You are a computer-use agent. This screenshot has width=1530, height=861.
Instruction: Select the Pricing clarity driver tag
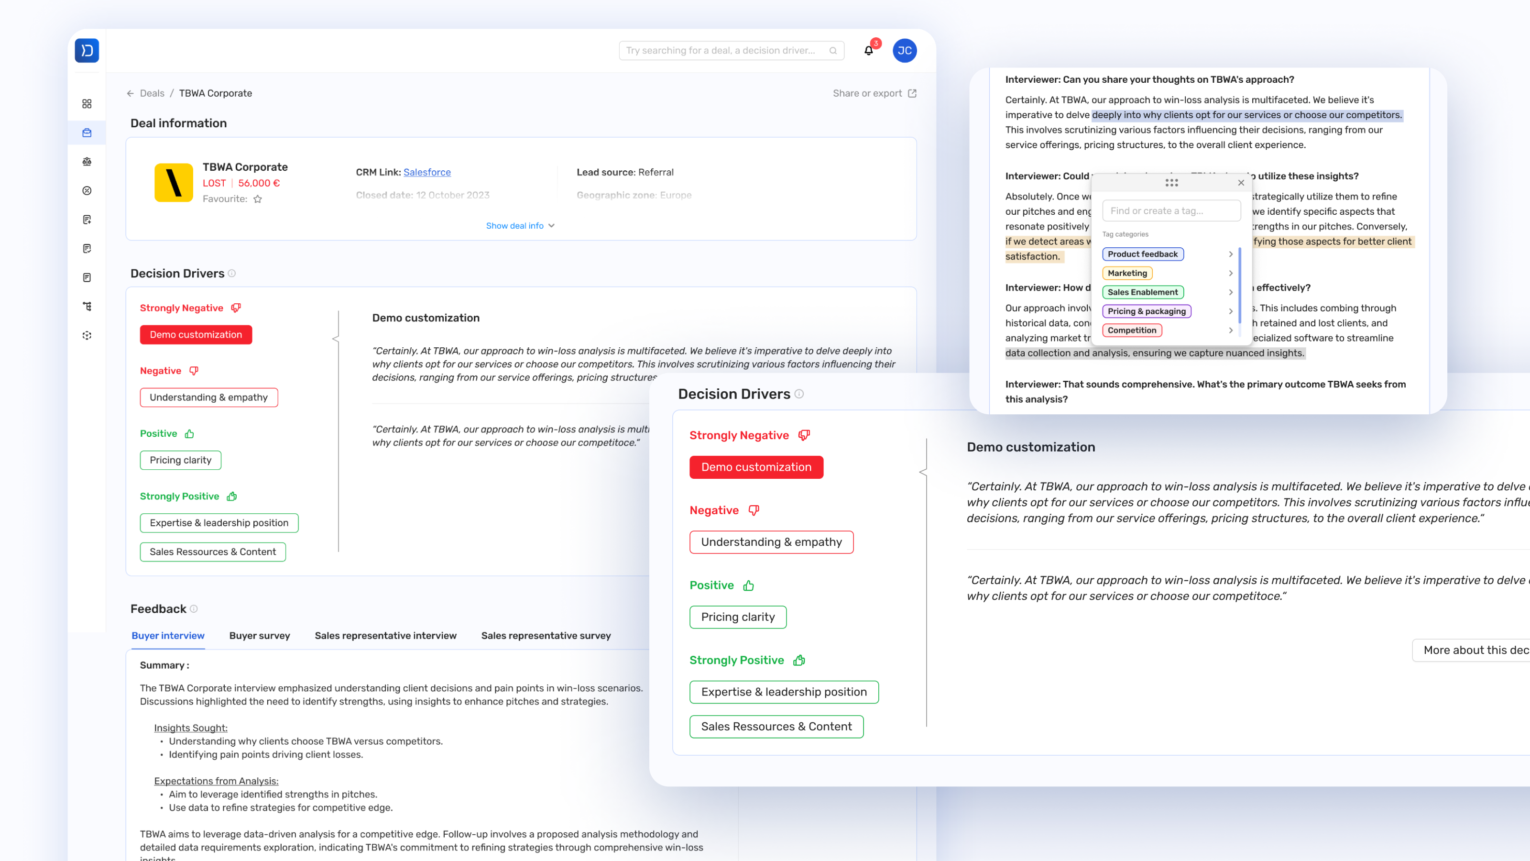click(x=180, y=460)
